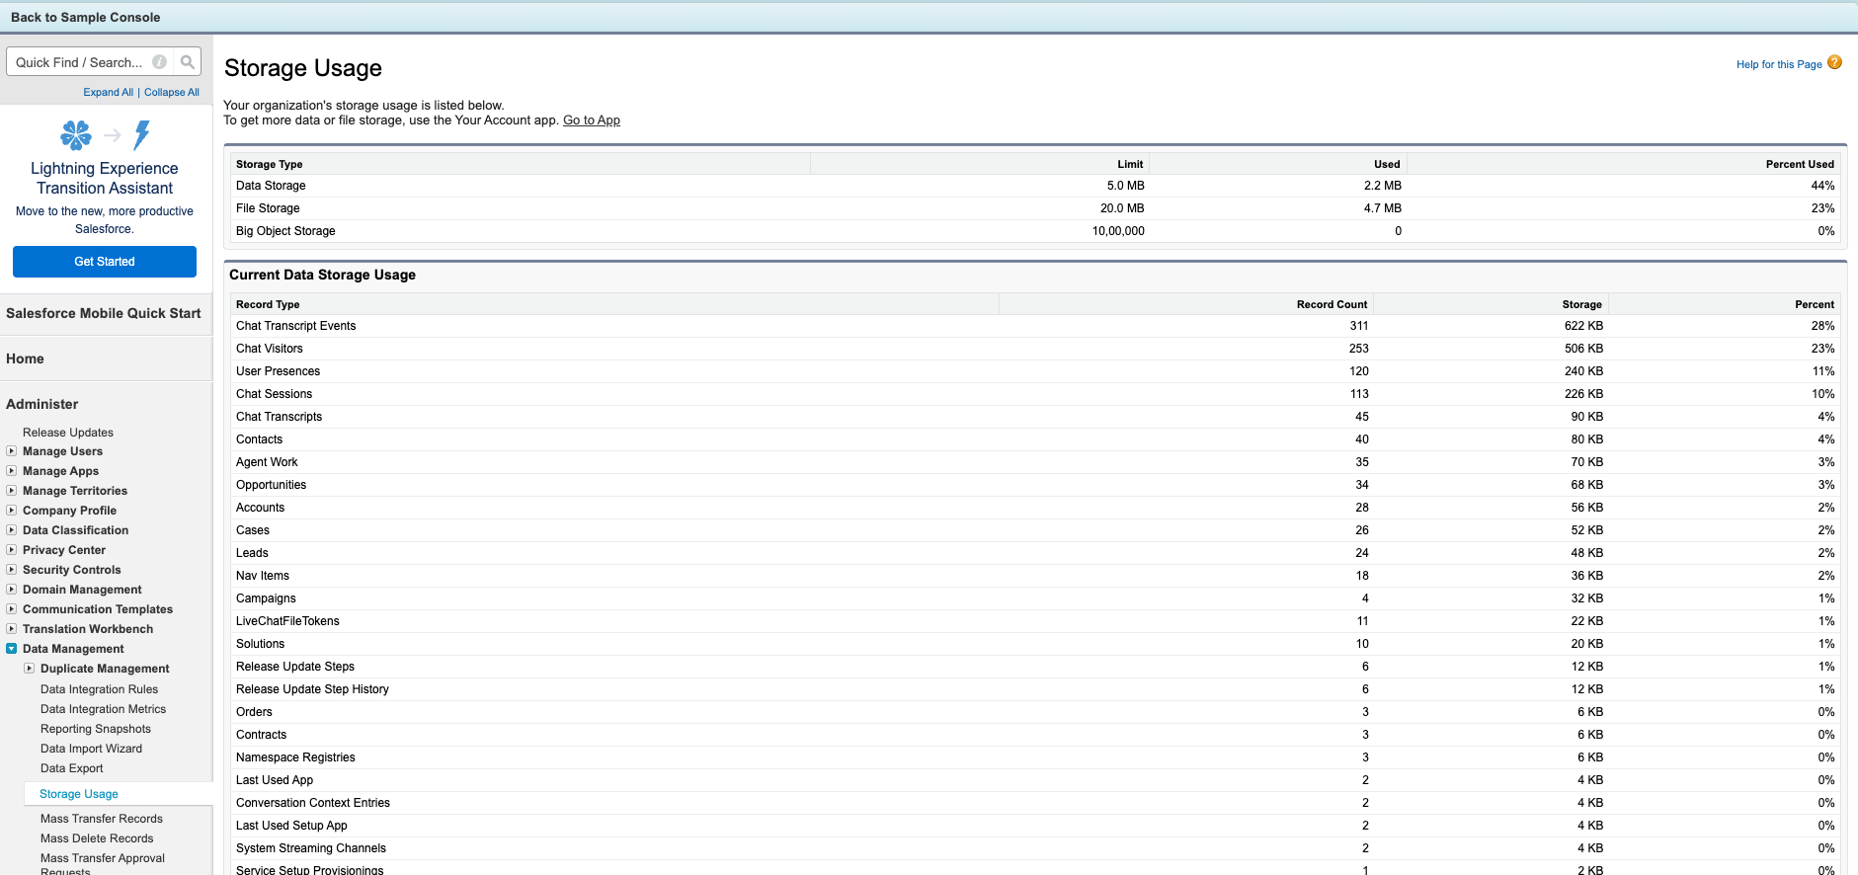This screenshot has height=875, width=1858.
Task: Click the Lightning bolt icon in Transition Assistant
Action: pyautogui.click(x=142, y=135)
